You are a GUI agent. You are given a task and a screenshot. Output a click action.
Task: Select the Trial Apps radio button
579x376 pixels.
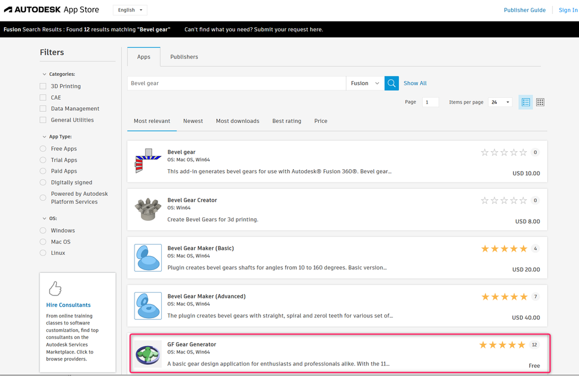pyautogui.click(x=43, y=160)
